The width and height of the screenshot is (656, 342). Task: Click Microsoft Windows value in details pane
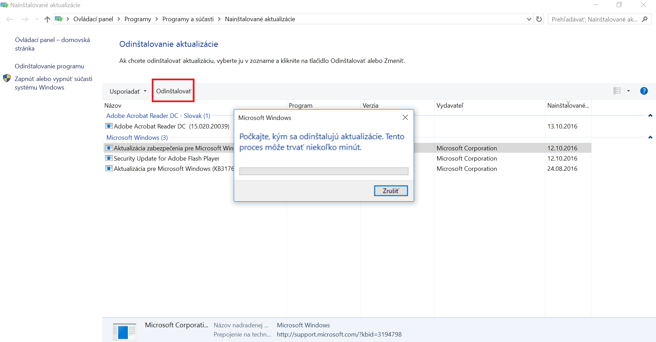[303, 325]
